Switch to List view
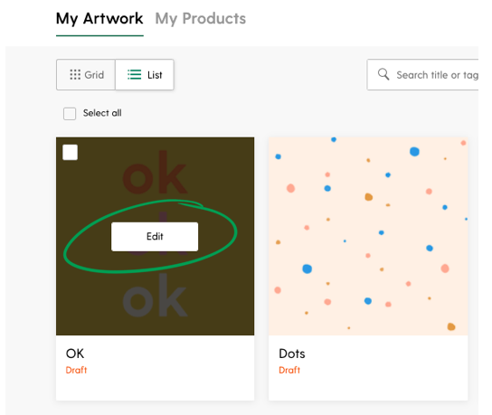Viewport: 492px width, 415px height. tap(145, 75)
